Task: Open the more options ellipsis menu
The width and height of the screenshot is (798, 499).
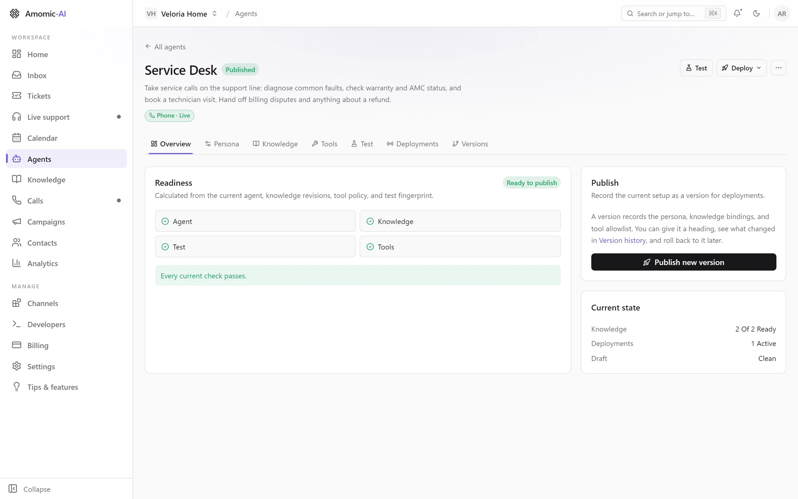Action: click(778, 68)
